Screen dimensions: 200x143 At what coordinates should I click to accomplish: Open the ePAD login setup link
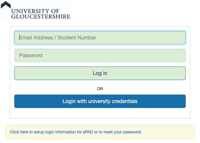(x=76, y=132)
